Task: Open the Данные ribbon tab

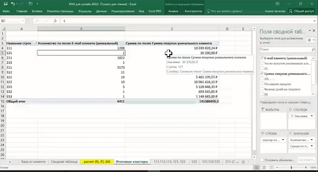Action: click(x=101, y=11)
